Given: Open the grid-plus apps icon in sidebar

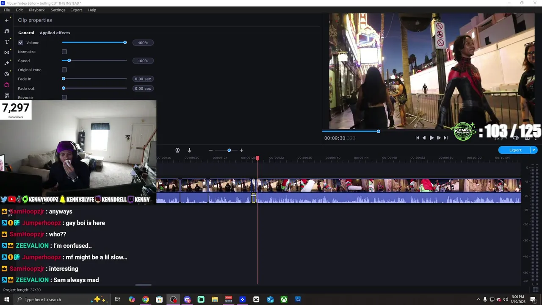Looking at the screenshot, I should (7, 96).
